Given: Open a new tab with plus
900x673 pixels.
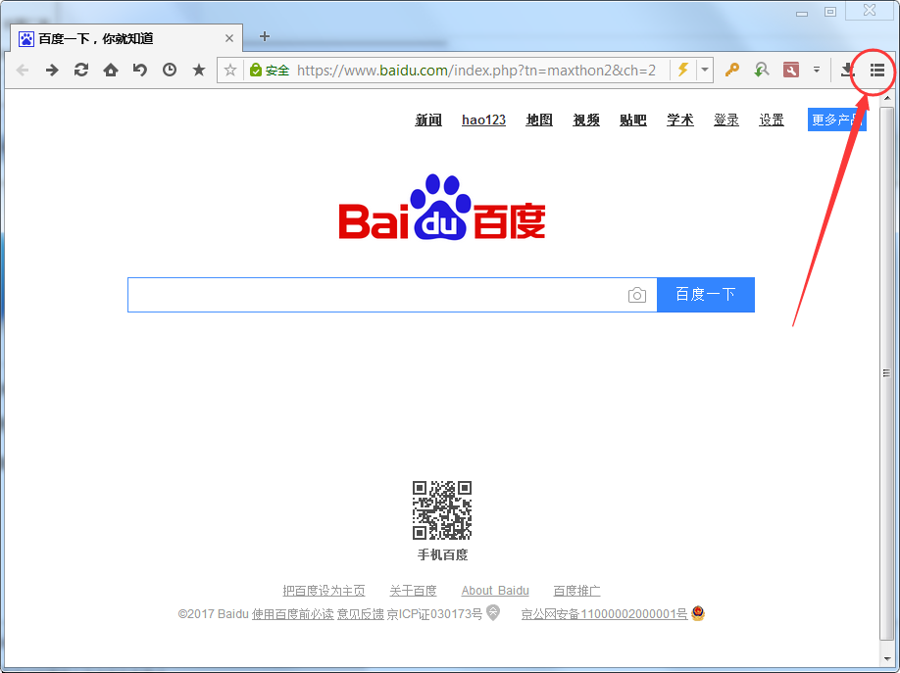Looking at the screenshot, I should (265, 36).
